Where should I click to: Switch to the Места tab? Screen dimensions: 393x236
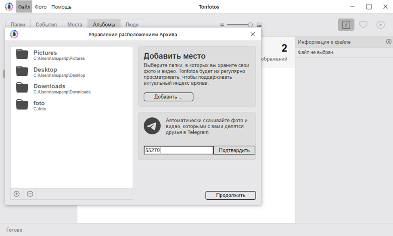(75, 24)
